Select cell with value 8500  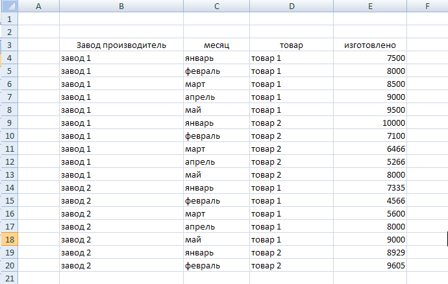pyautogui.click(x=370, y=84)
